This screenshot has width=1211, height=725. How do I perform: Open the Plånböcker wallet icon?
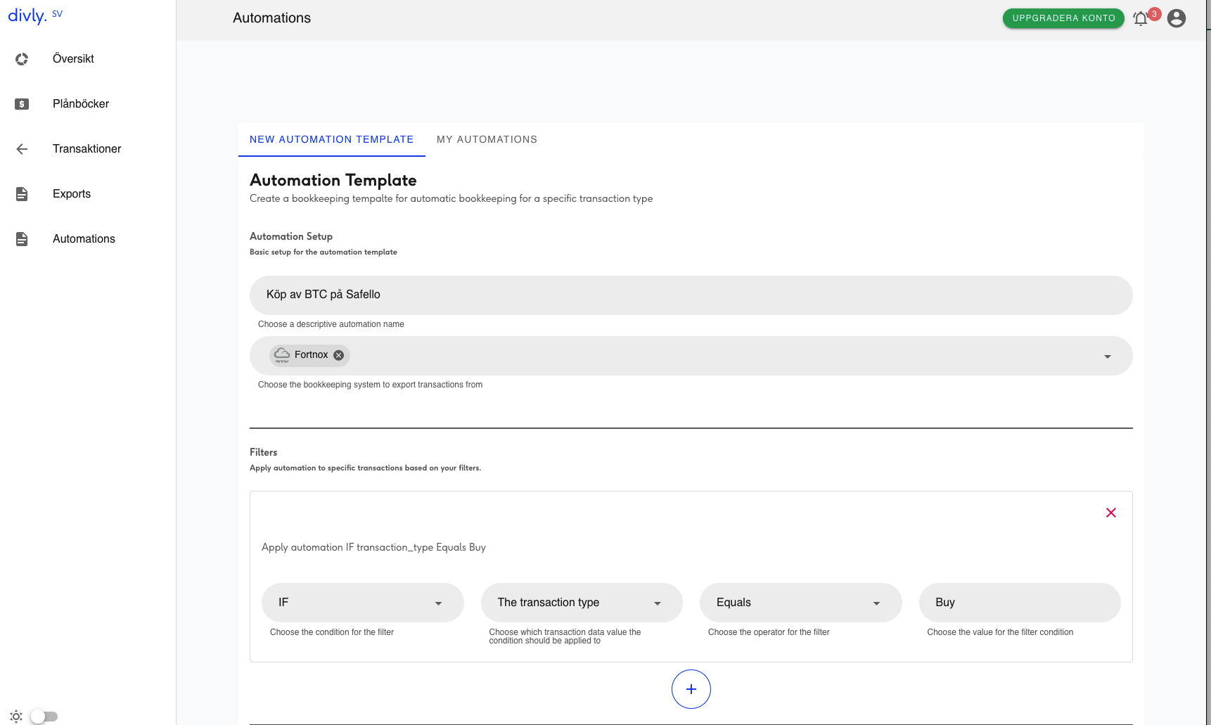pyautogui.click(x=22, y=104)
